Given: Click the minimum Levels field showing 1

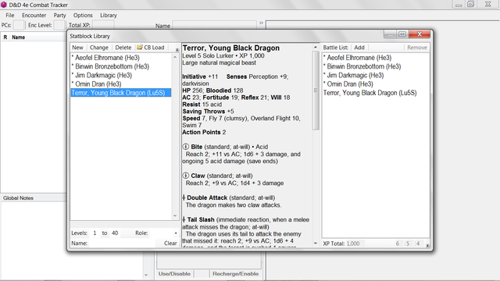Looking at the screenshot, I should click(95, 233).
